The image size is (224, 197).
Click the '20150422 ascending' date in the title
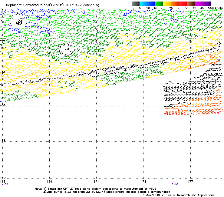point(82,5)
